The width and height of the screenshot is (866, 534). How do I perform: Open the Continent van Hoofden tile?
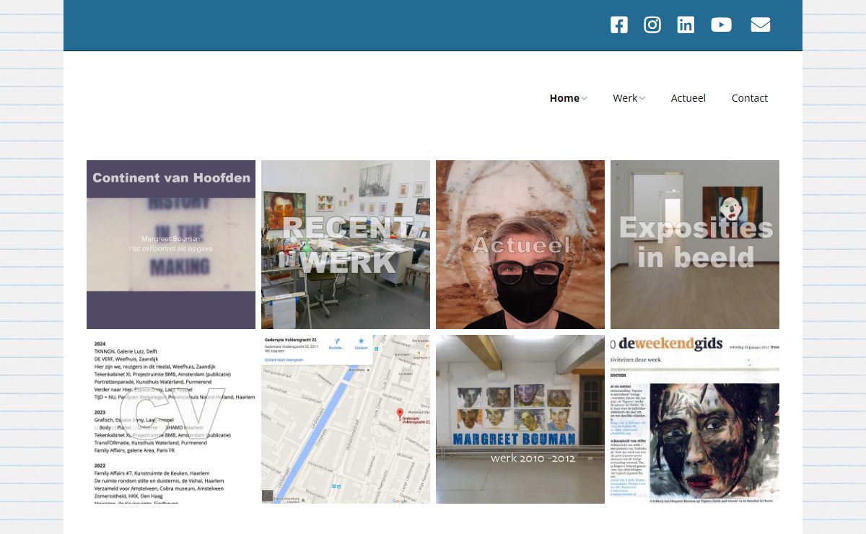coord(171,245)
